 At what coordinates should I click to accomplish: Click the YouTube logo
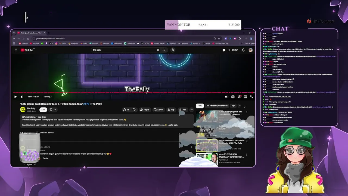[x=27, y=50]
